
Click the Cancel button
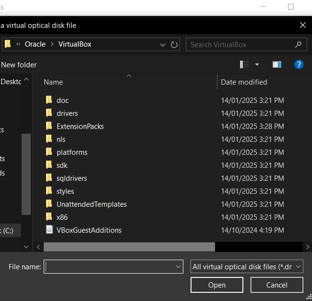(277, 285)
